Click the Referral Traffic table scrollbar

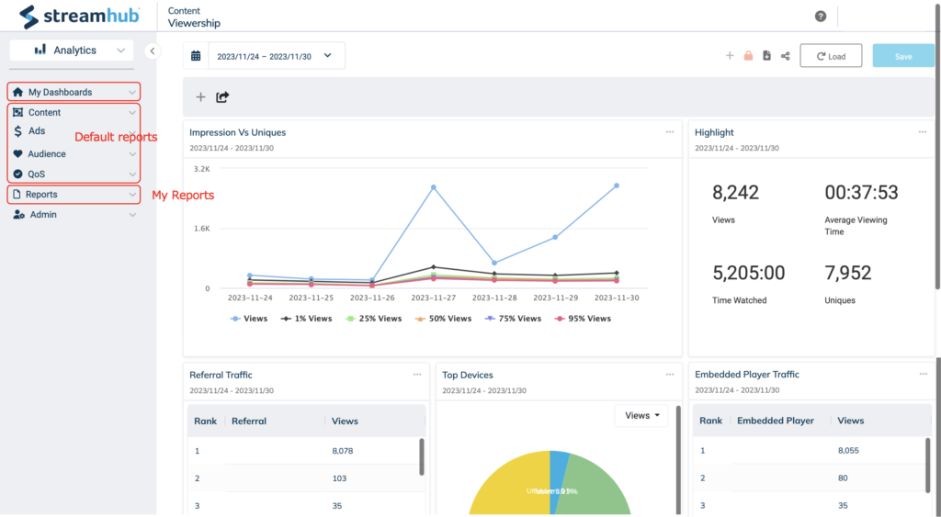coord(422,456)
